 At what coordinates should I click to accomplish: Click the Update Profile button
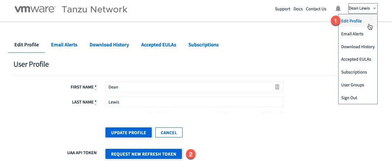coord(128,133)
